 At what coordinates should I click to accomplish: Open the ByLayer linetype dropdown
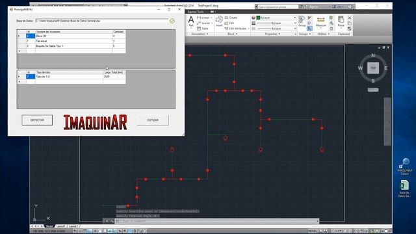[x=294, y=29]
